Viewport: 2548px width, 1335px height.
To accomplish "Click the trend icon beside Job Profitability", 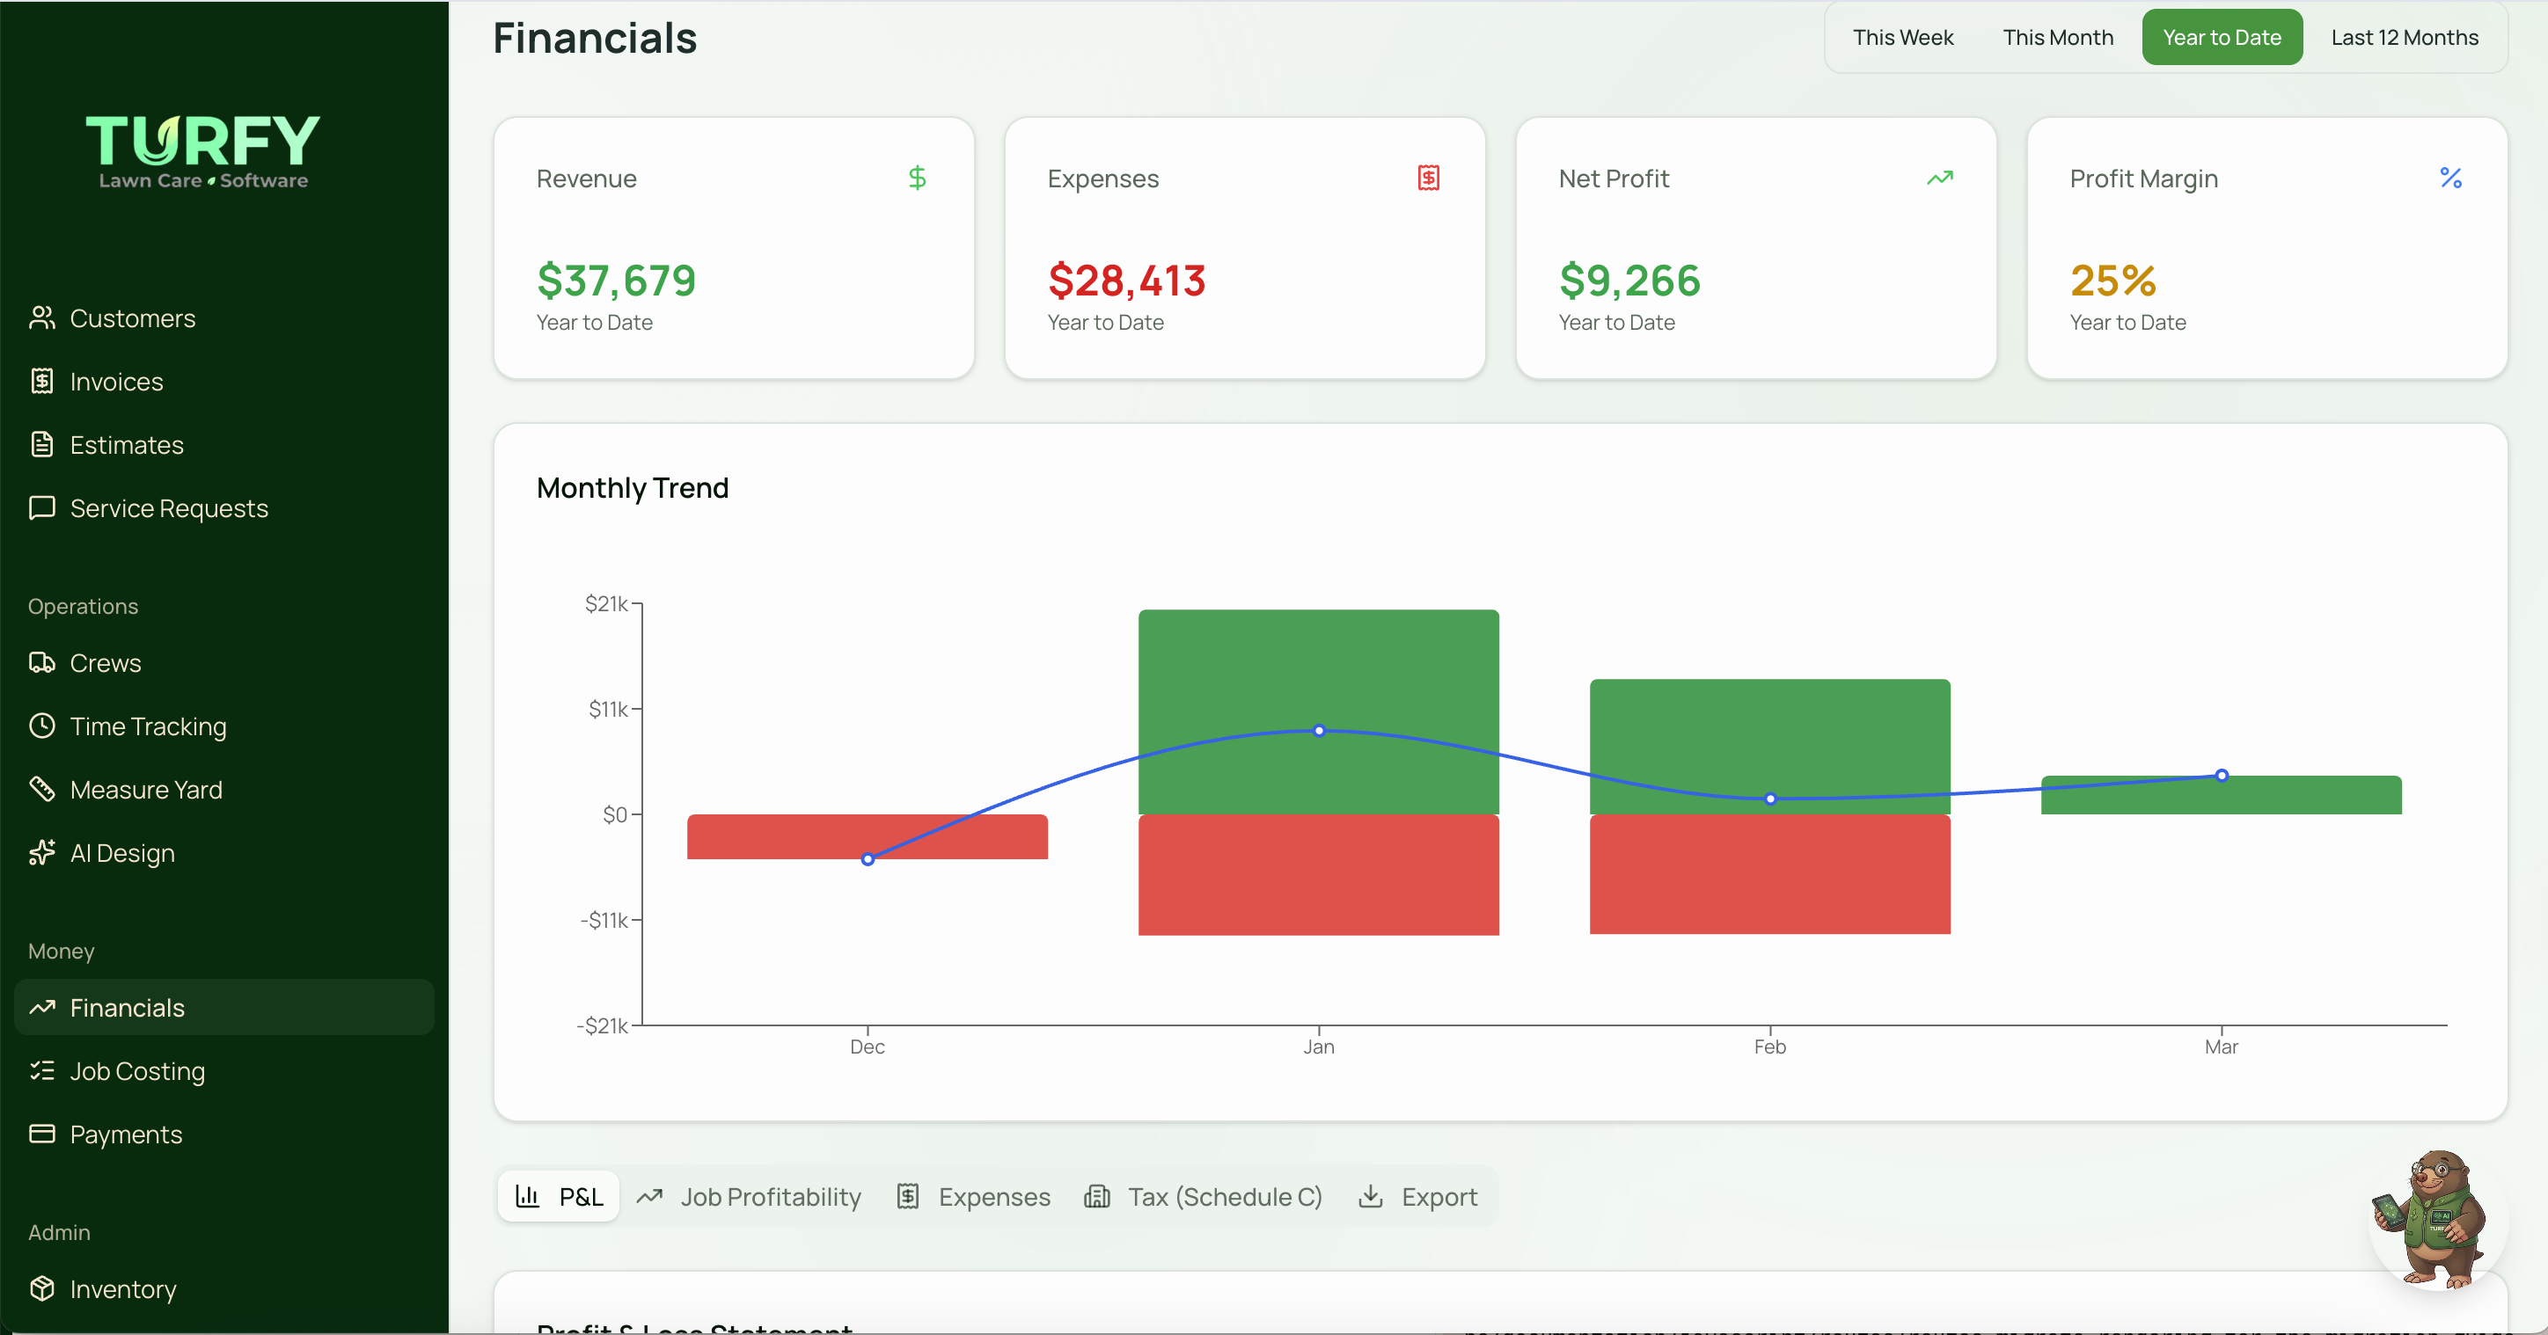I will point(648,1197).
